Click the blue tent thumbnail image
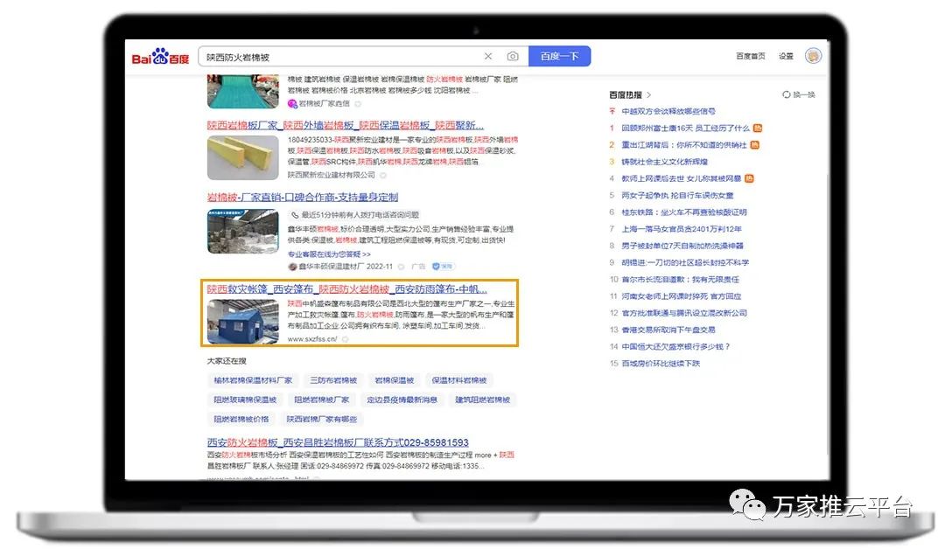 click(x=242, y=321)
